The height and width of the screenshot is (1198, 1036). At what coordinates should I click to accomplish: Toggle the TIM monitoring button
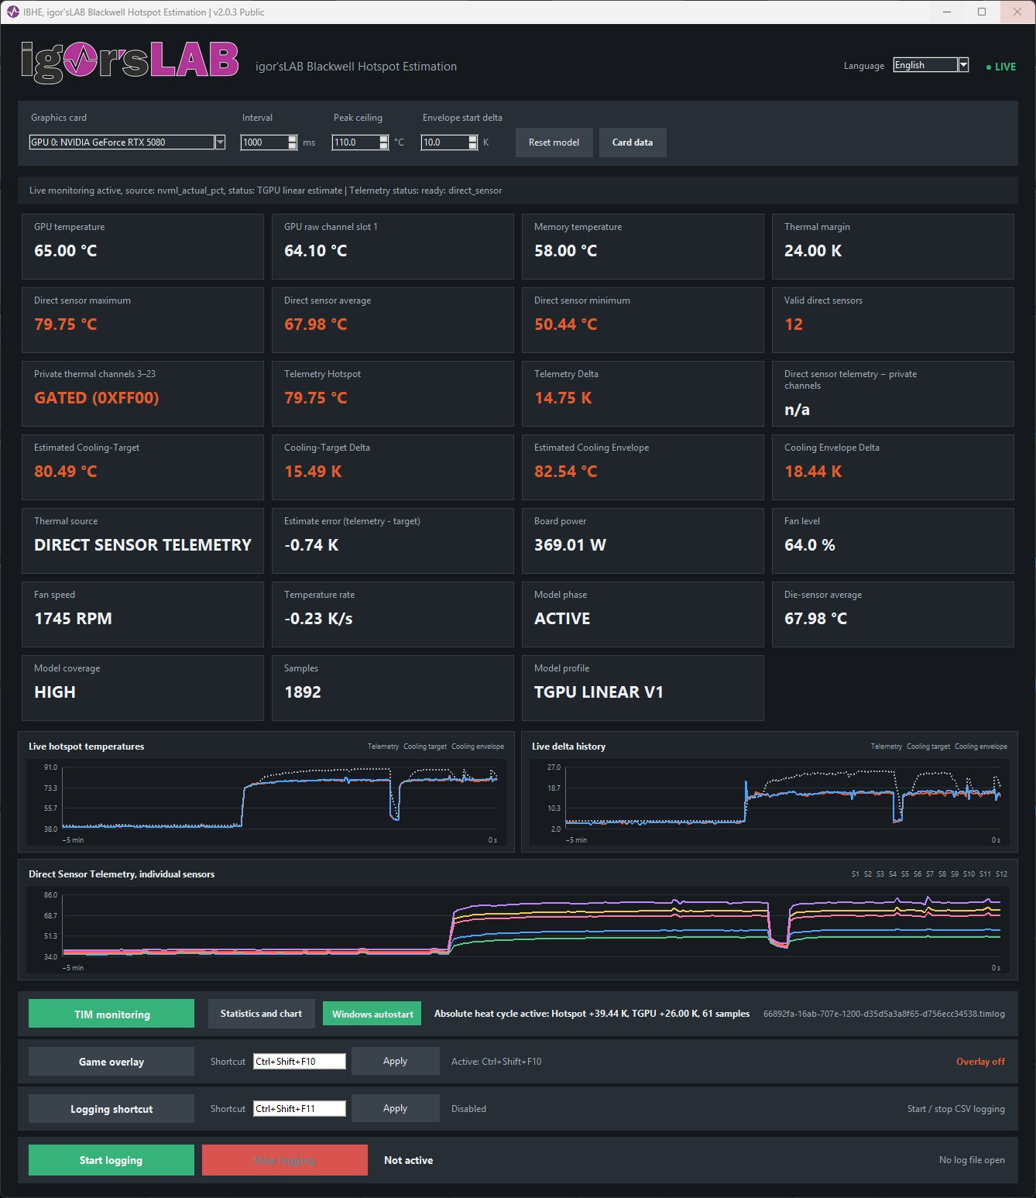coord(111,1014)
